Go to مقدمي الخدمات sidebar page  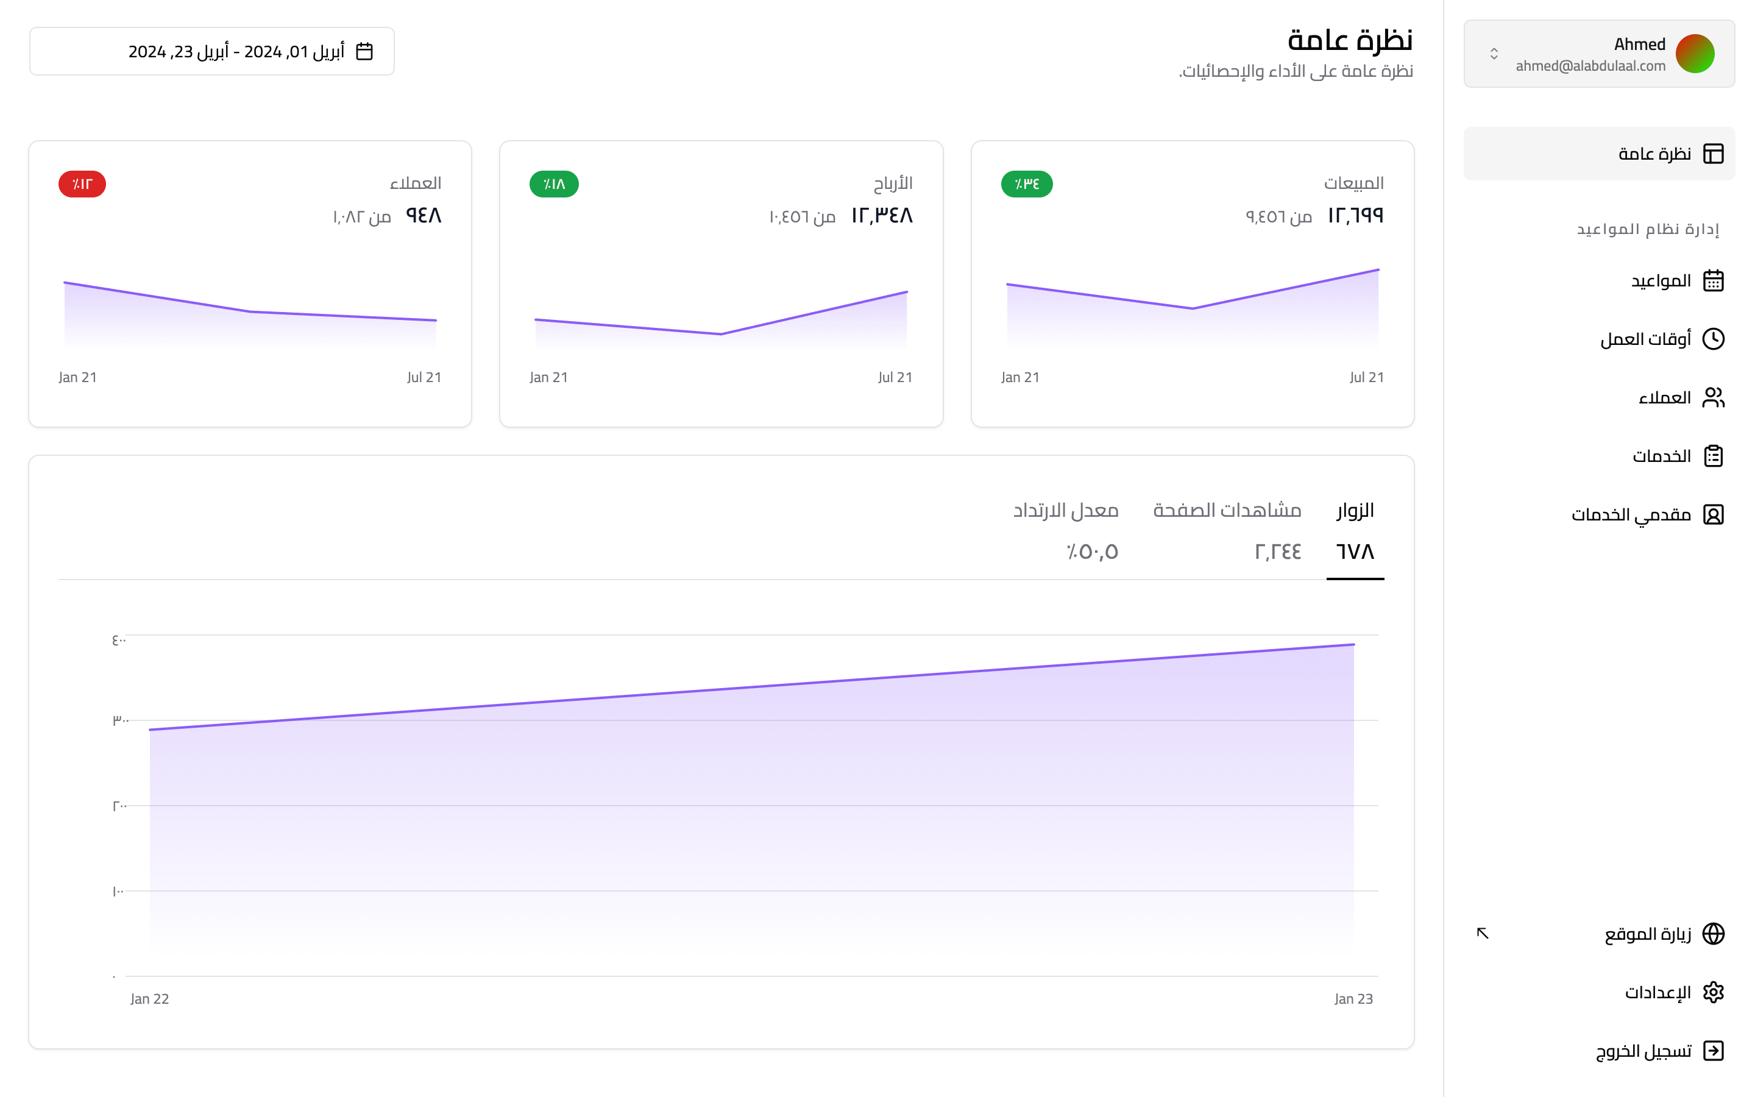click(1599, 514)
